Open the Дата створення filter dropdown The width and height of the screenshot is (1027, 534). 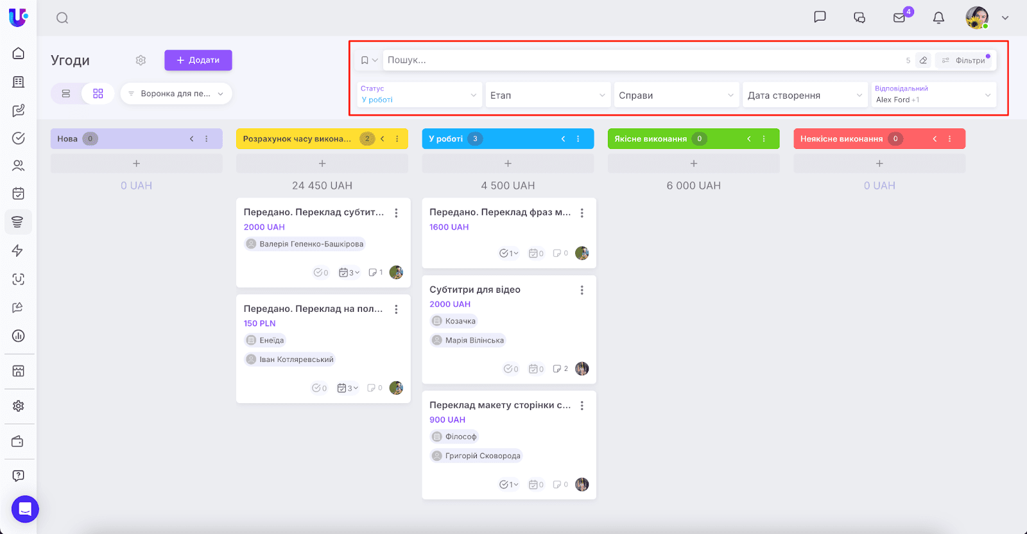pyautogui.click(x=805, y=95)
